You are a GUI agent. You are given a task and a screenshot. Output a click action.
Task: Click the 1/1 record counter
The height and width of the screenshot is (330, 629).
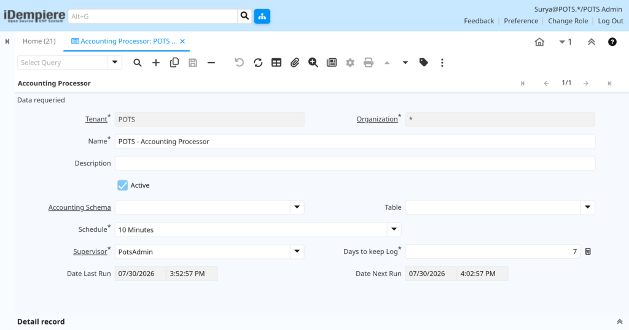click(566, 83)
